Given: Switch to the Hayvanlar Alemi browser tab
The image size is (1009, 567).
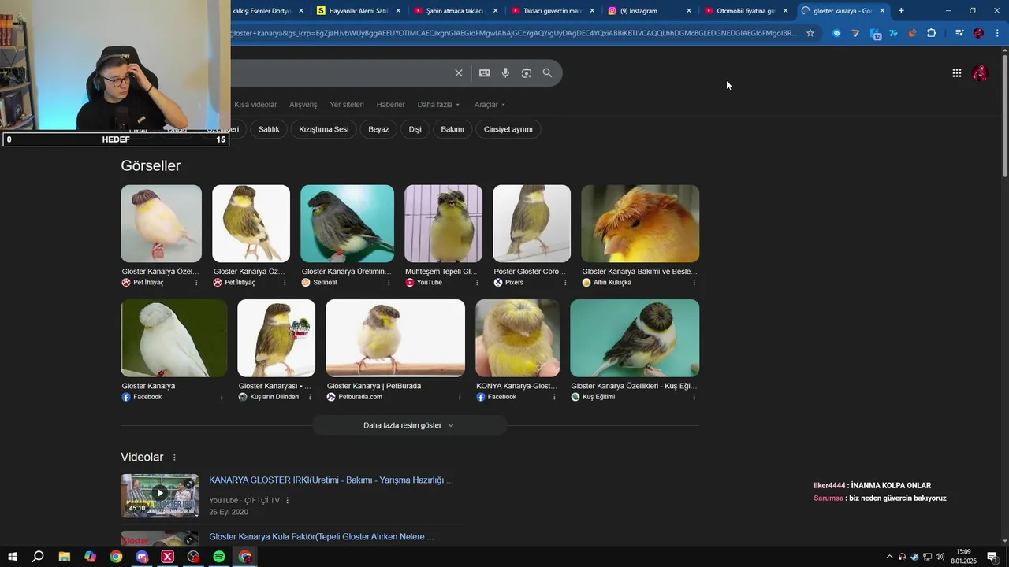Looking at the screenshot, I should point(359,11).
